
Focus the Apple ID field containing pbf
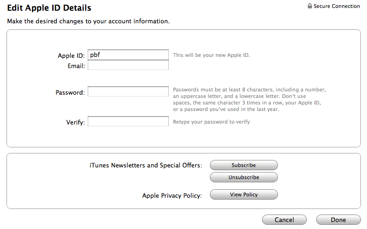(128, 55)
